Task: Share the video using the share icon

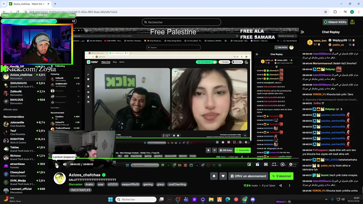Action: (x=280, y=186)
